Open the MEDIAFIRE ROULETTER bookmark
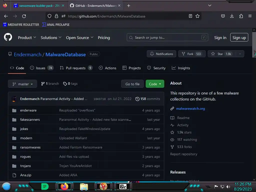The width and height of the screenshot is (256, 192). point(21,25)
